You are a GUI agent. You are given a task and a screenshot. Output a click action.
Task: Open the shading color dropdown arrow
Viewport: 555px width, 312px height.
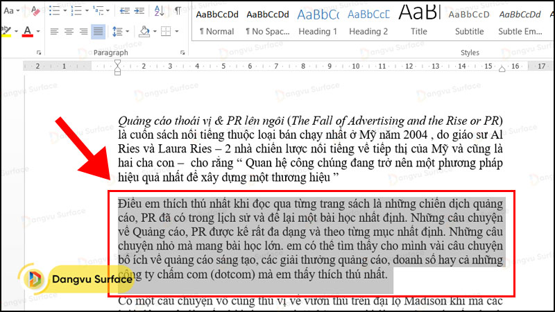tap(155, 31)
